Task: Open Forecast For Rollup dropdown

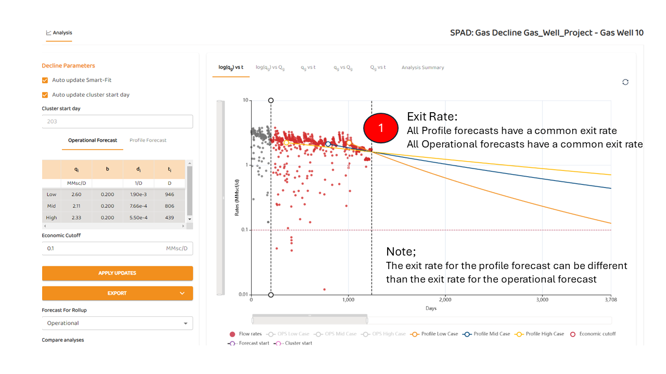Action: (x=117, y=323)
